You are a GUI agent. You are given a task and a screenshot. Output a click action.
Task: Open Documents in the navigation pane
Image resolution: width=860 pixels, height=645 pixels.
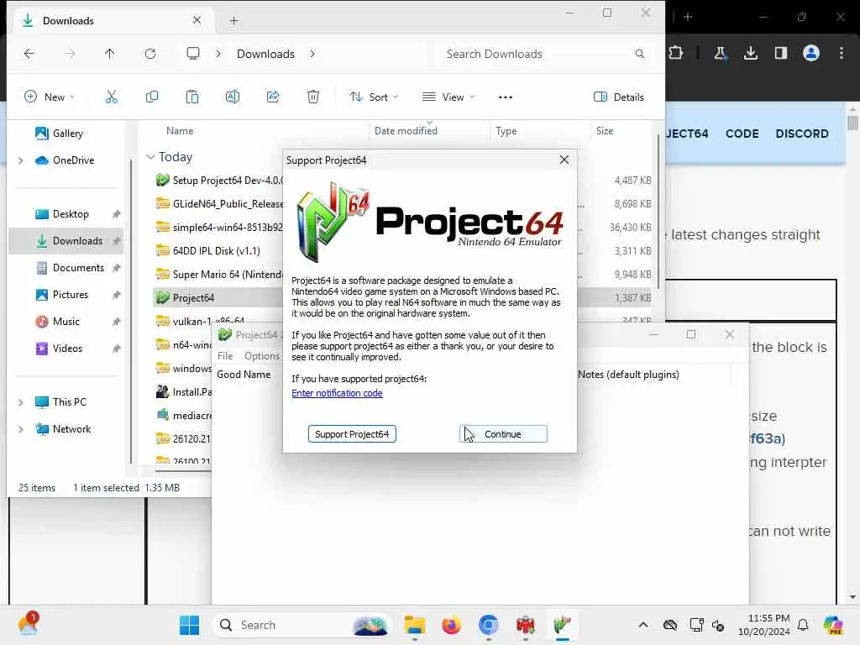coord(78,268)
